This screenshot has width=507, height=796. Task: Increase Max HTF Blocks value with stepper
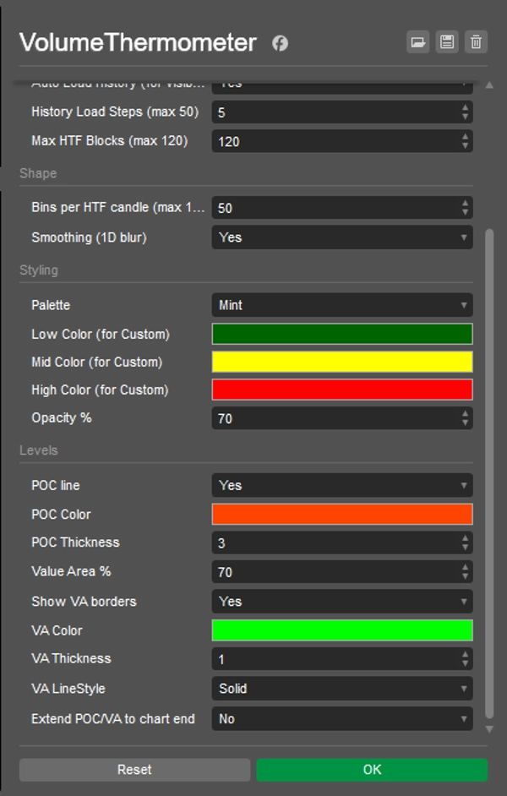[466, 137]
